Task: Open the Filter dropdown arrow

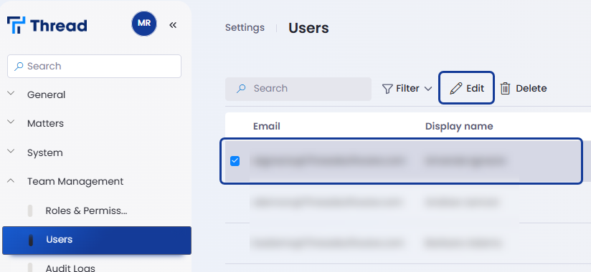Action: click(x=427, y=89)
